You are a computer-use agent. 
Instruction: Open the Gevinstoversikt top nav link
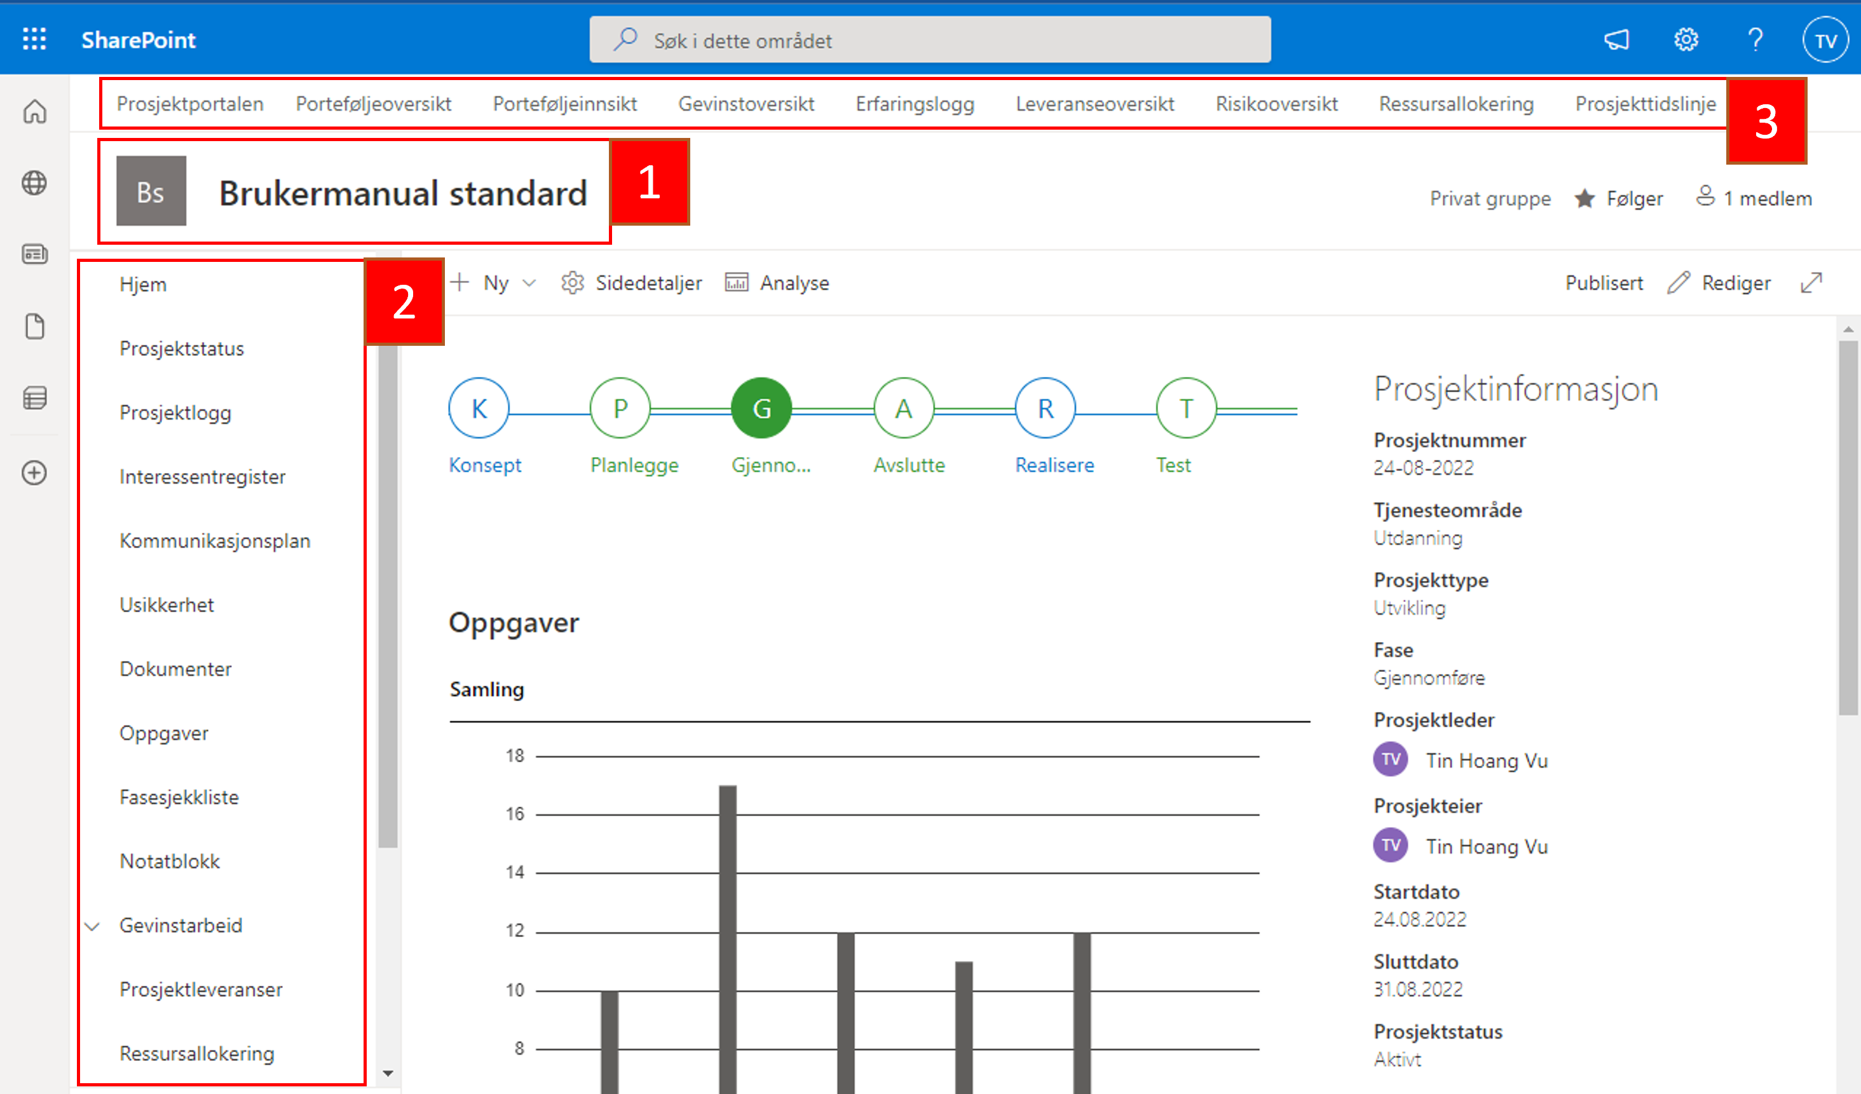746,104
